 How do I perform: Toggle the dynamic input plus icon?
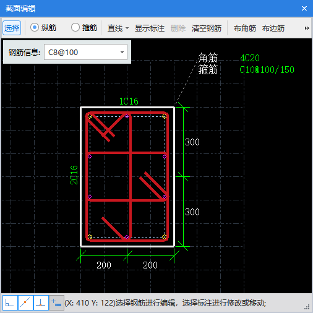click(x=56, y=302)
